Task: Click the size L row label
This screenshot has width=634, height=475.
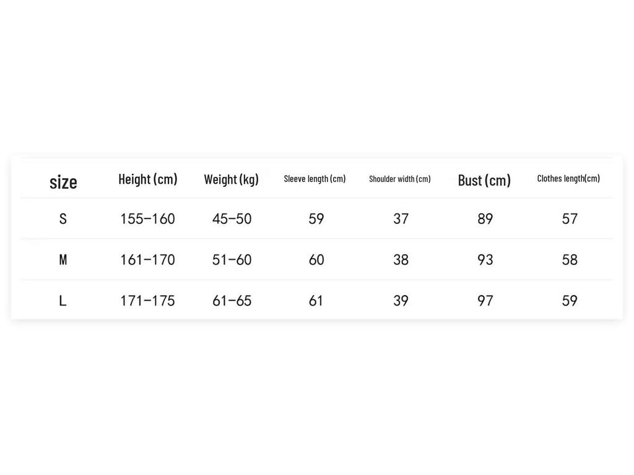Action: coord(63,301)
